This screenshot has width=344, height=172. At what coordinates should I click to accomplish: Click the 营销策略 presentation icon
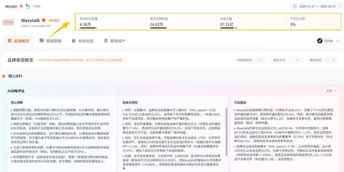click(42, 41)
